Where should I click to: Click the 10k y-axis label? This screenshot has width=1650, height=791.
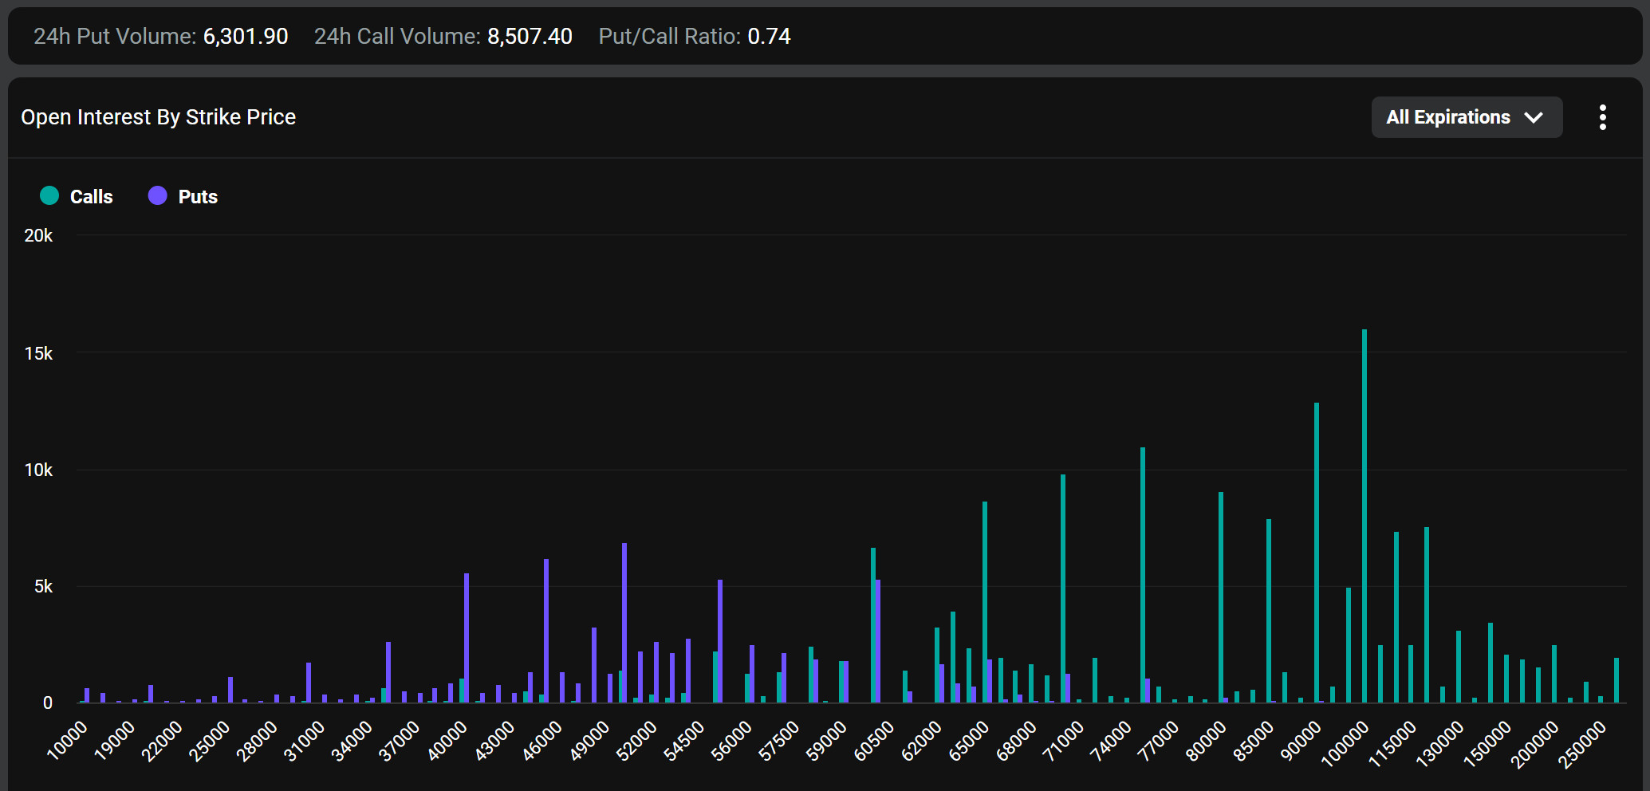[x=38, y=470]
